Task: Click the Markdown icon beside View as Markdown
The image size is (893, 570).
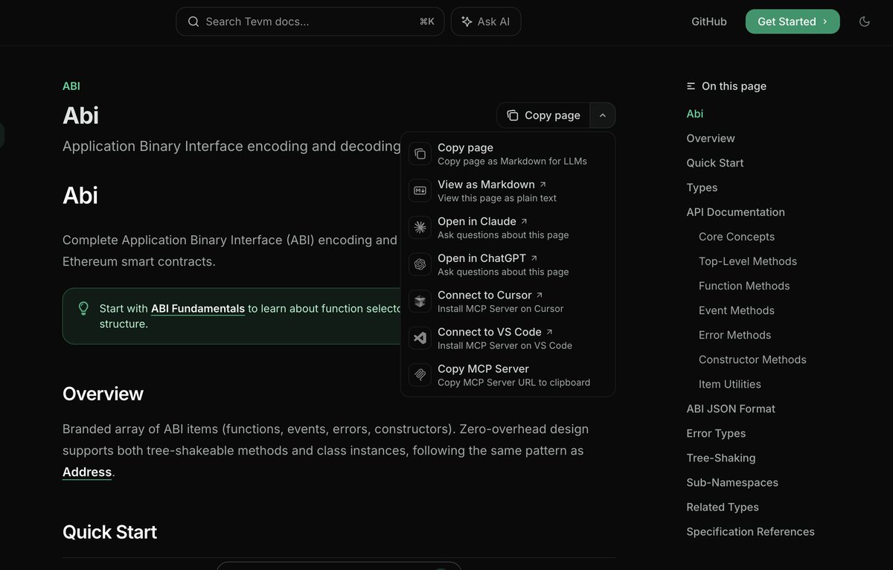Action: (420, 190)
